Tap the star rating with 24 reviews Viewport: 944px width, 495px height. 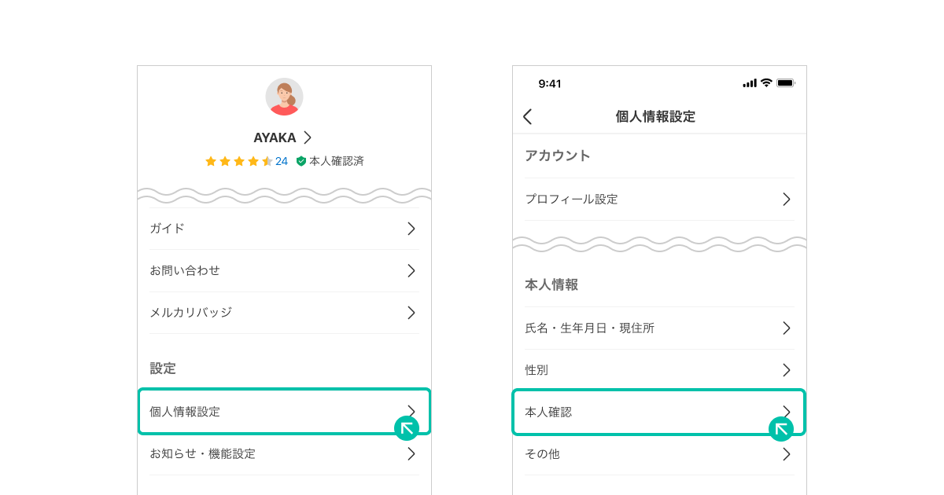click(x=246, y=161)
